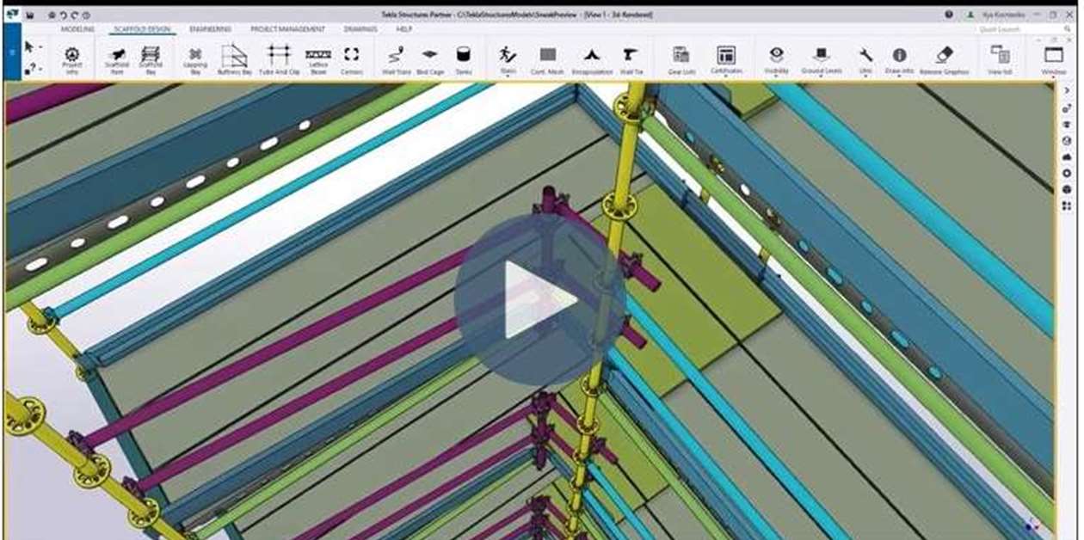The image size is (1084, 540).
Task: Expand the side pane chevron arrow
Action: point(1067,91)
